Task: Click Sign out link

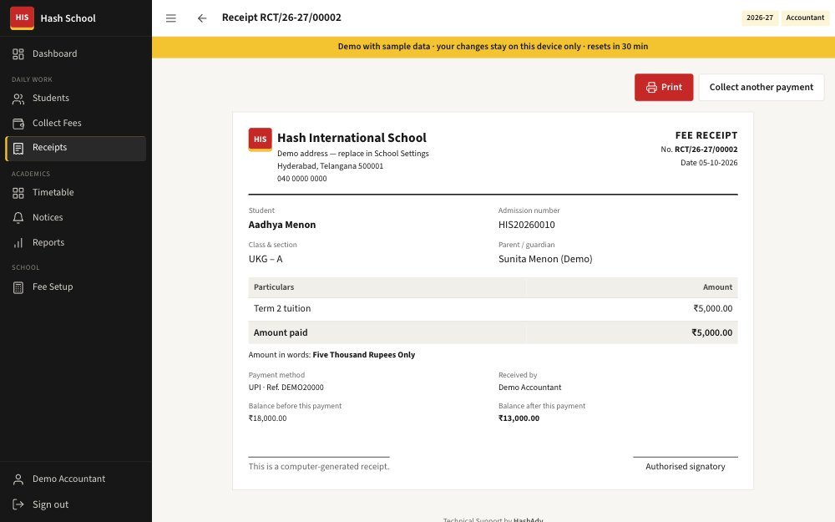Action: coord(76,504)
